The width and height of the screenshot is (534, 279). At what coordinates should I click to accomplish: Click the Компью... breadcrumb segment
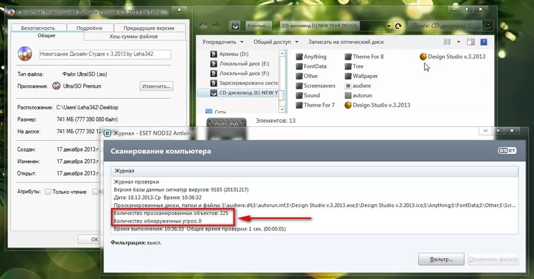[x=258, y=26]
